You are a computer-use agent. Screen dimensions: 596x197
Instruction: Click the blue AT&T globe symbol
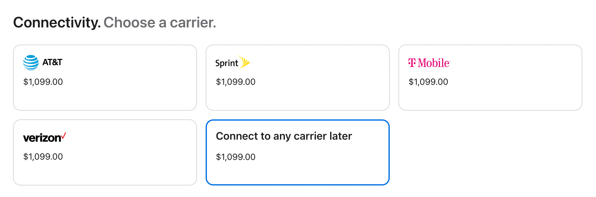click(31, 62)
